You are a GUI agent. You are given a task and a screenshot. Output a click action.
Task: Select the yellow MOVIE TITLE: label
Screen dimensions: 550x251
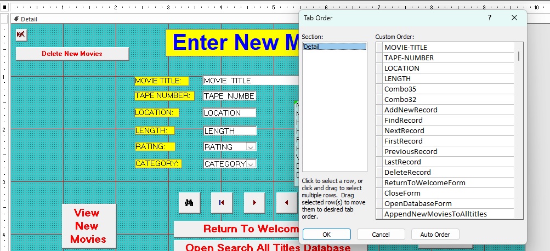(162, 81)
